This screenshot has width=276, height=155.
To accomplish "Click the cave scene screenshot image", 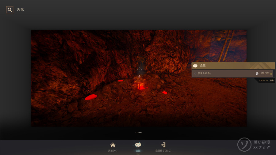I will click(139, 78).
